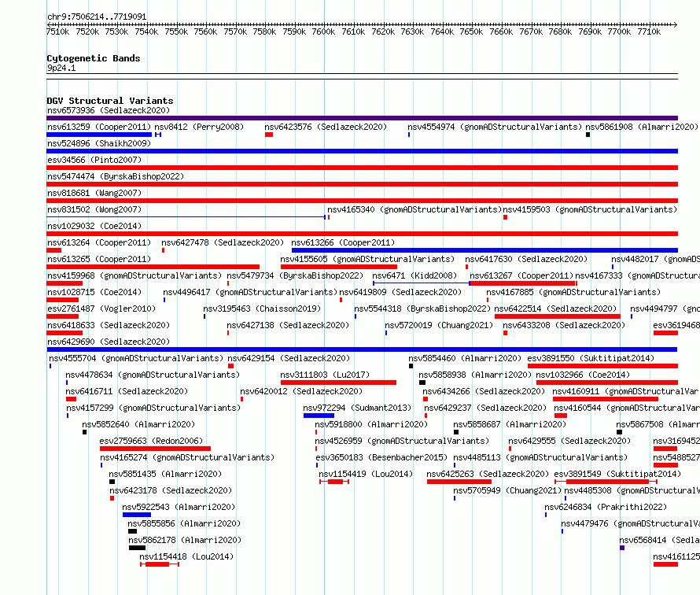
Task: Click the nsv6425263 (Sedlazeck2020) label
Action: coord(488,474)
